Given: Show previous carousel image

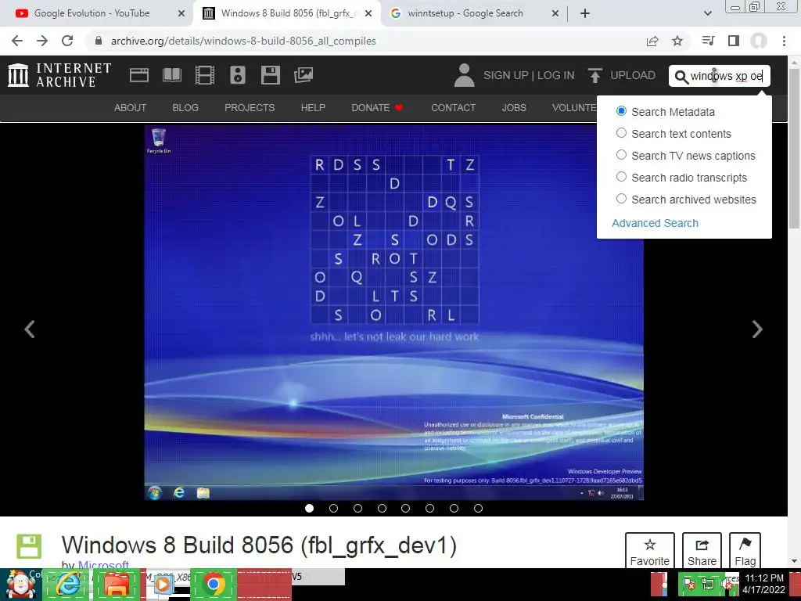Looking at the screenshot, I should coord(30,329).
